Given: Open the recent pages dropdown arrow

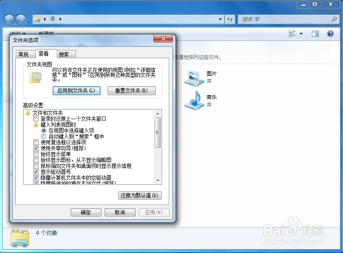Looking at the screenshot, I should coord(29,20).
